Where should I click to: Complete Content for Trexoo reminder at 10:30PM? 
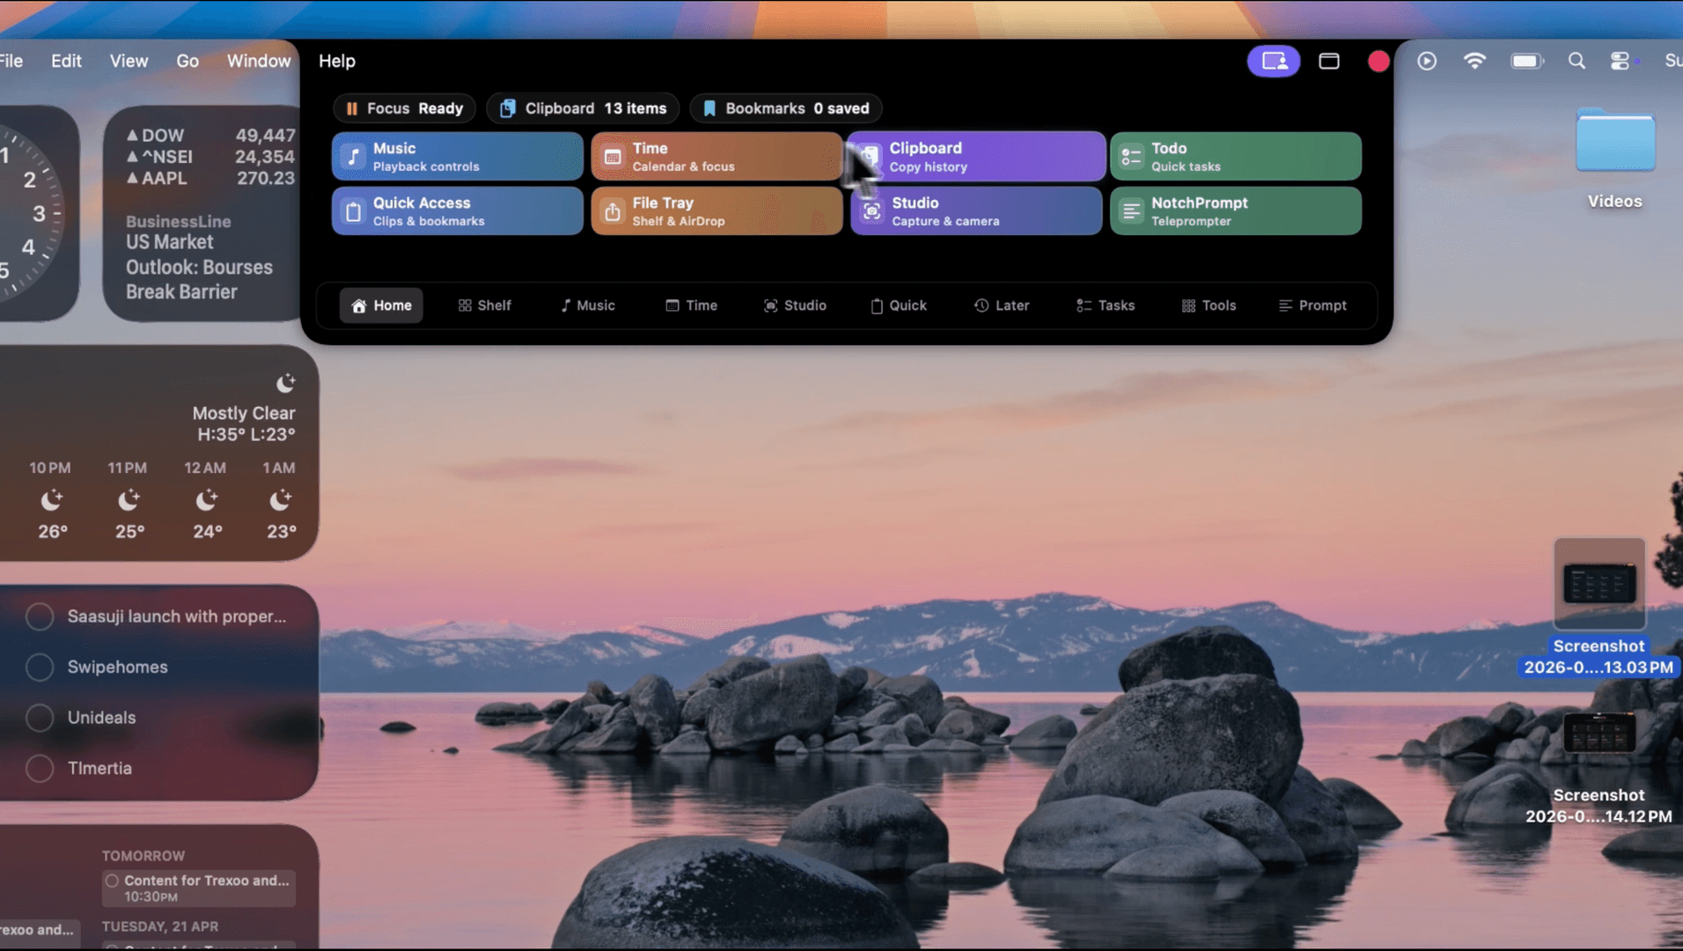(112, 881)
